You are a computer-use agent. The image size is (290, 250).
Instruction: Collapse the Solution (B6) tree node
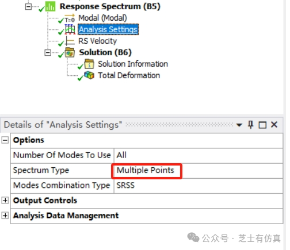click(48, 53)
